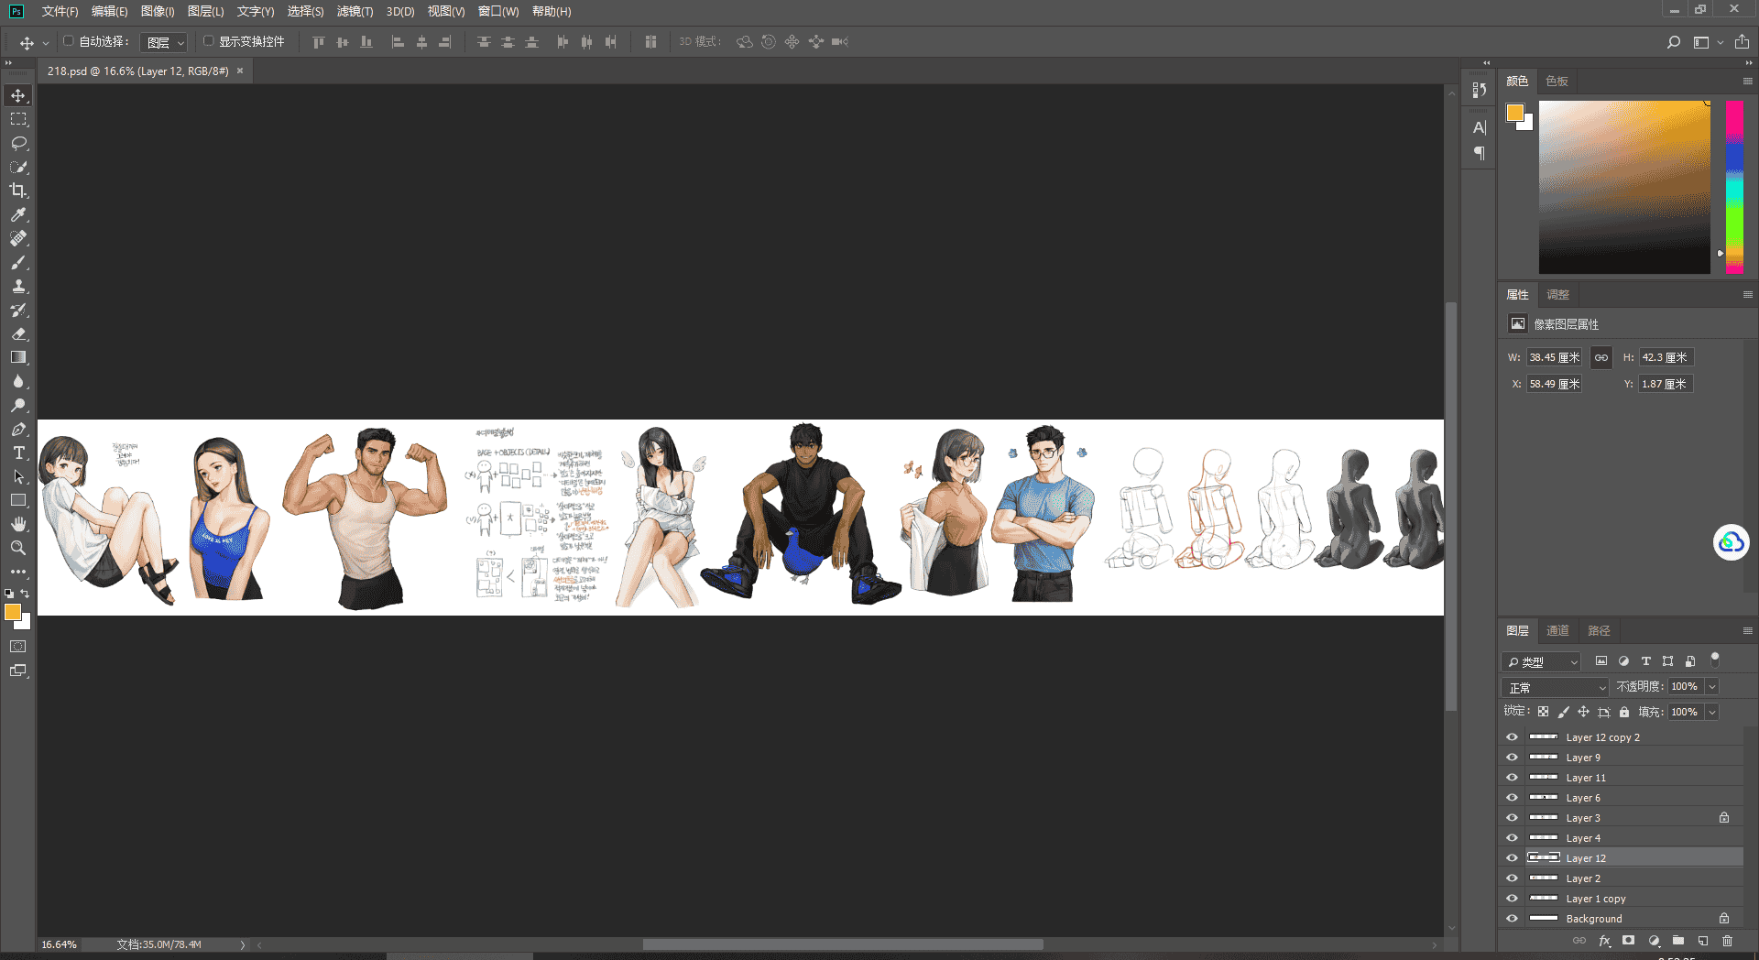Enable Show Transform Controls checkbox (显示变换控件)

209,41
